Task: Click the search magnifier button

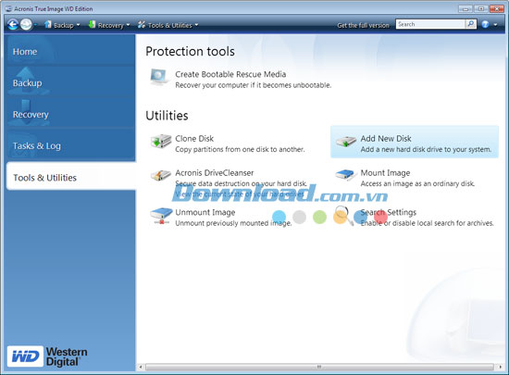Action: pos(471,24)
